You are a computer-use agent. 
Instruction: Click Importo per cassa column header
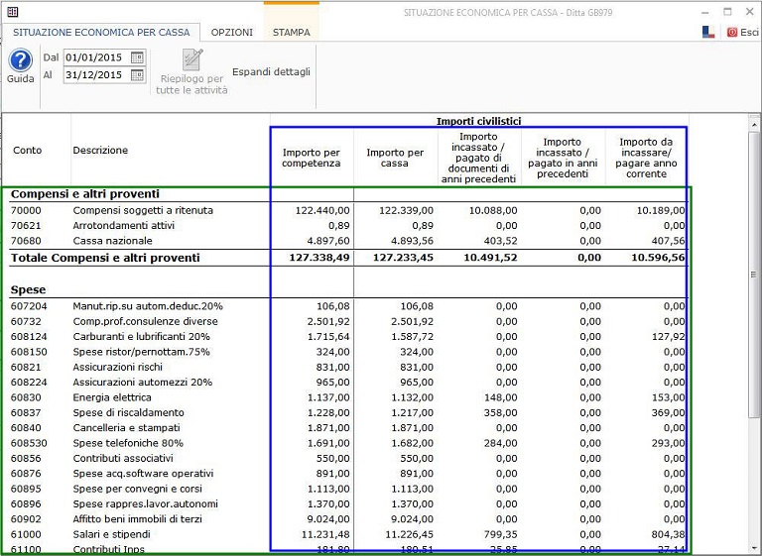[x=395, y=158]
